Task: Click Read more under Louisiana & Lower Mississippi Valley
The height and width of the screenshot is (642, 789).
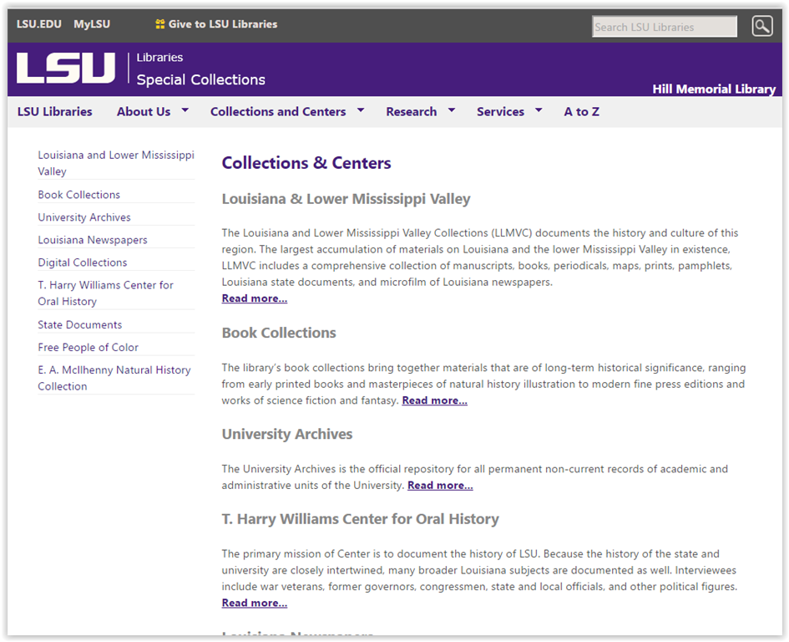Action: [x=255, y=298]
